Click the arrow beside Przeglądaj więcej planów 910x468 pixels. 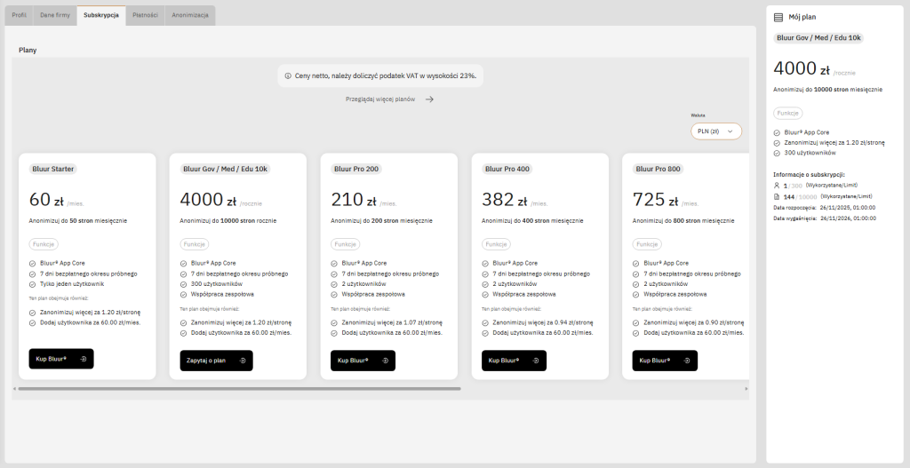tap(429, 99)
